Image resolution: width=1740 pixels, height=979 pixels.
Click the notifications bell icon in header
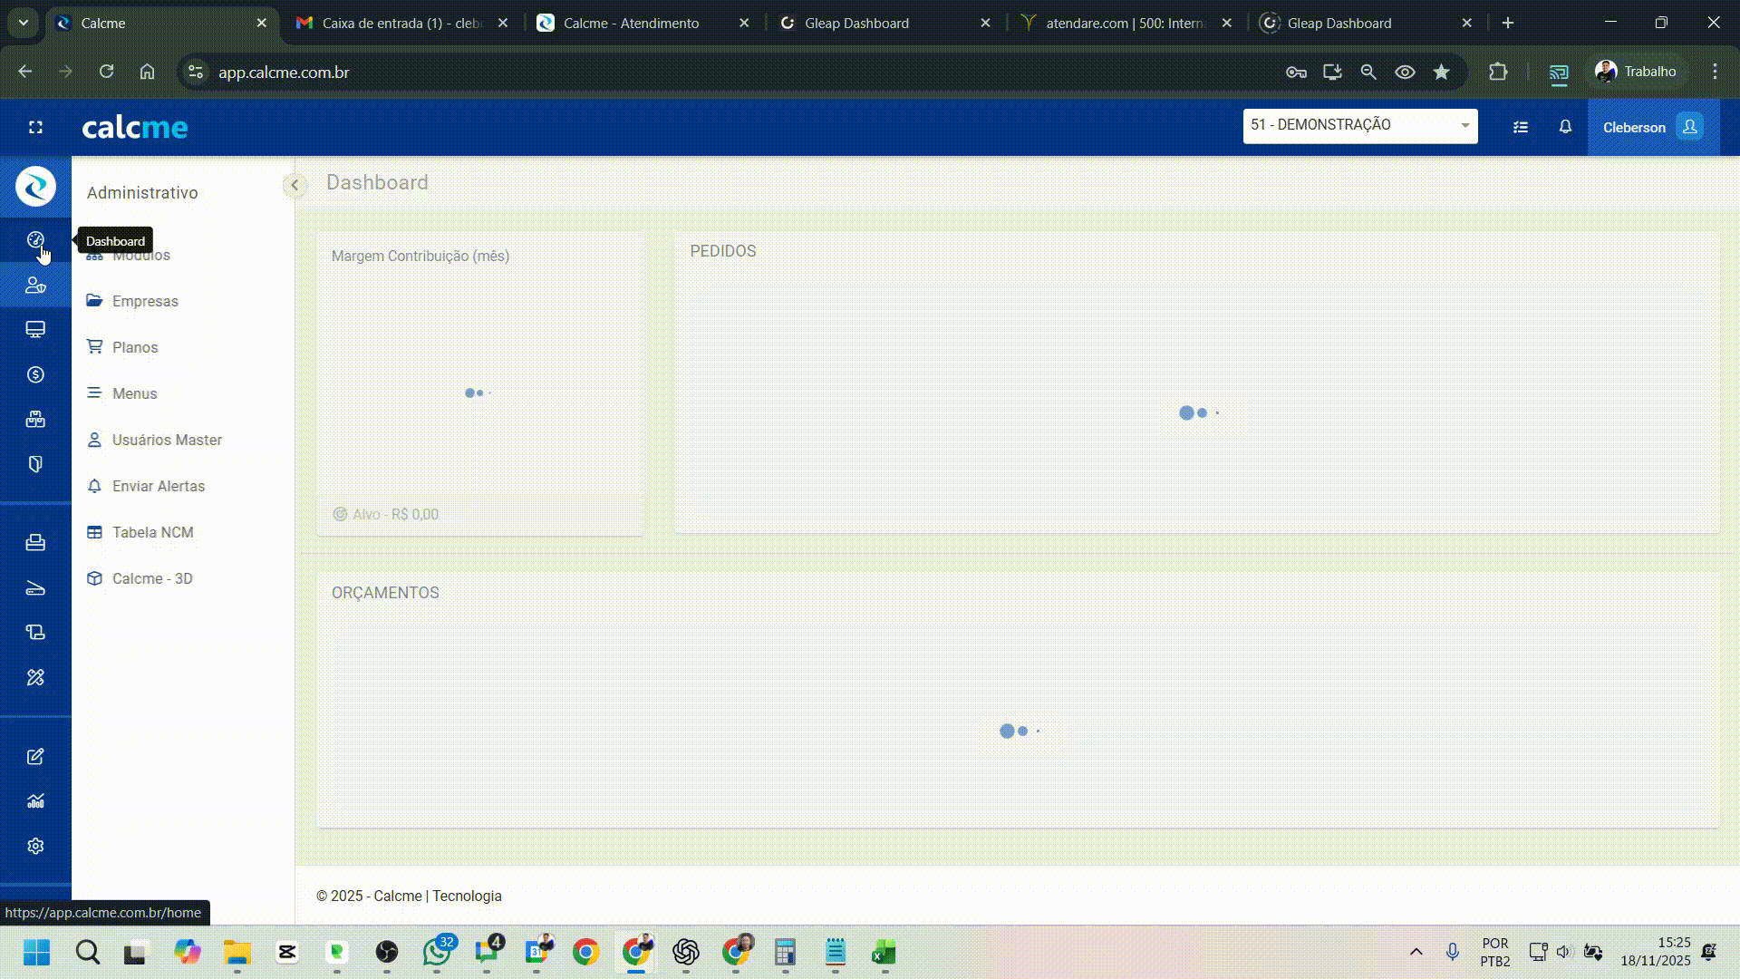(x=1565, y=127)
